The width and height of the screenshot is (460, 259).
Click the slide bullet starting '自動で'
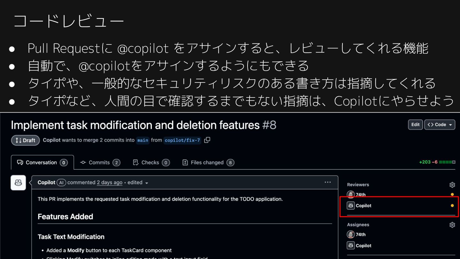click(168, 66)
